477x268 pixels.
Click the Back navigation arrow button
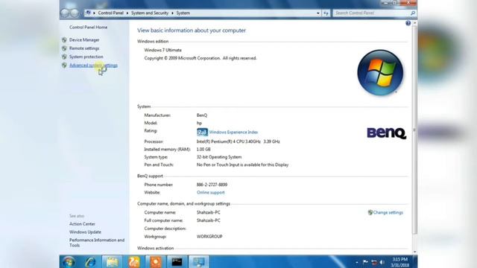coord(65,13)
